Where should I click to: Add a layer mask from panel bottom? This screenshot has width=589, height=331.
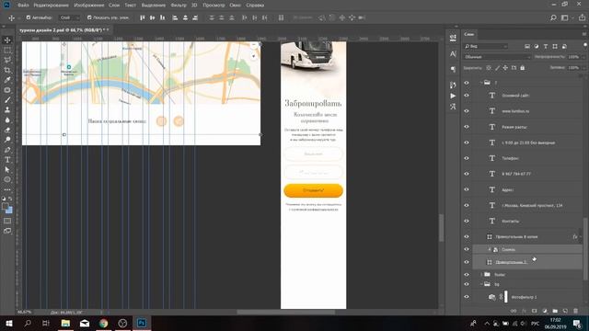click(534, 311)
